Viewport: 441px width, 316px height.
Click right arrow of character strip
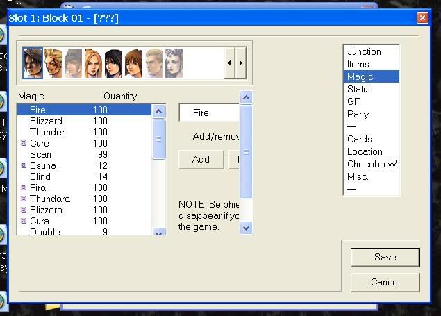tap(241, 63)
